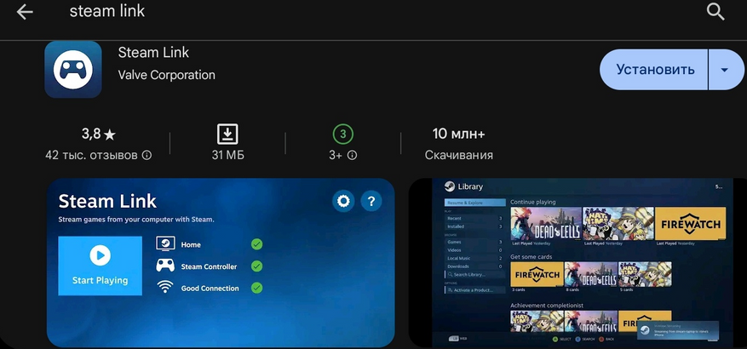Select Games in Library sidebar
This screenshot has height=349, width=747.
pyautogui.click(x=474, y=242)
